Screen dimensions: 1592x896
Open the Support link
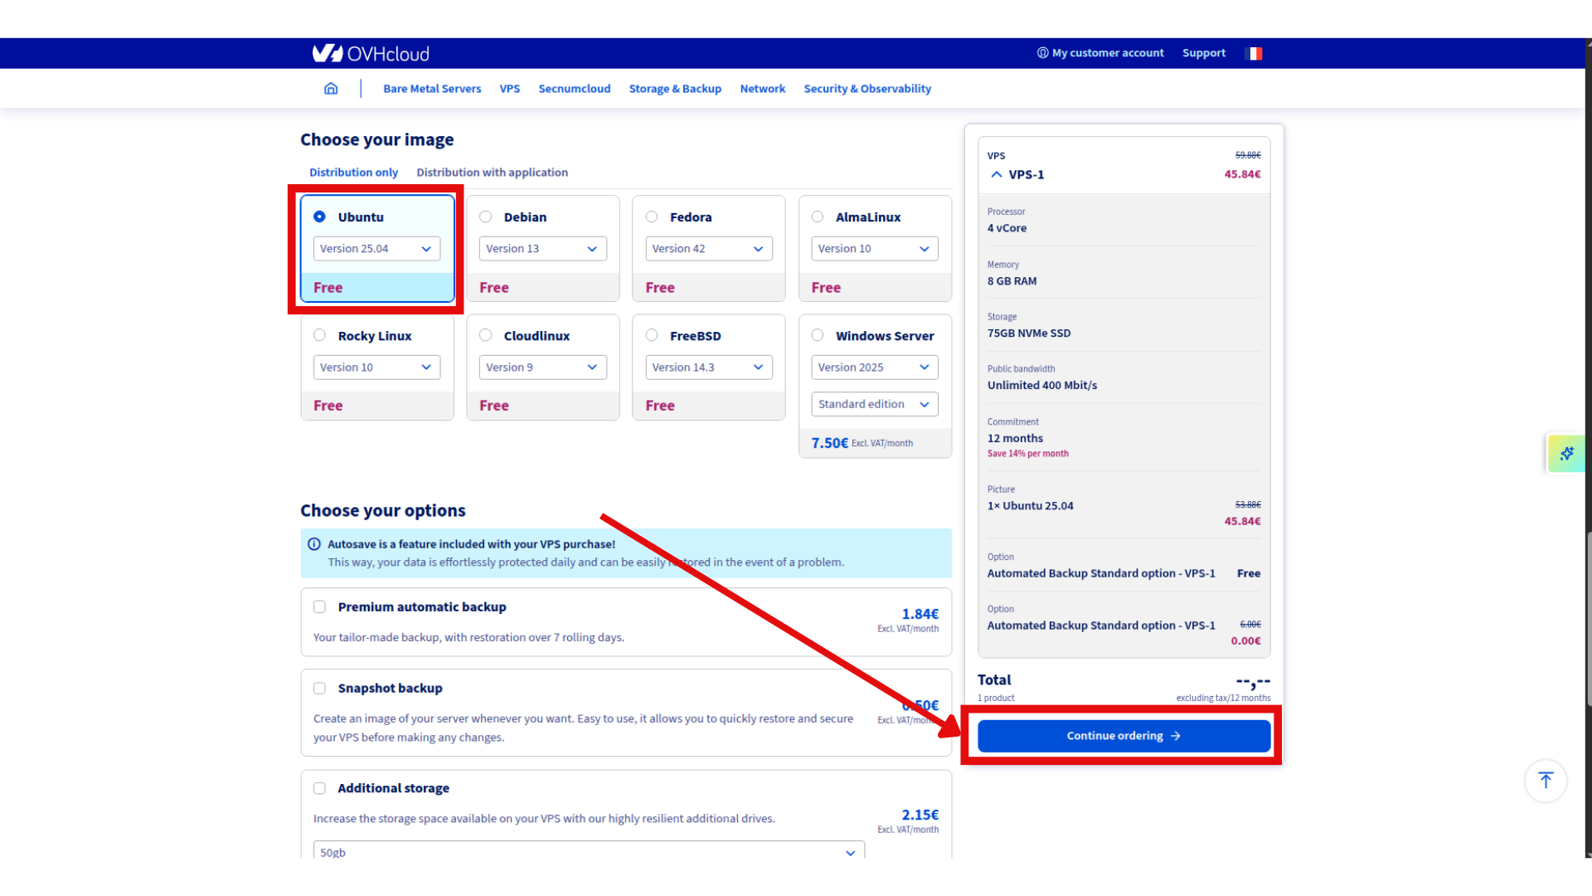tap(1204, 52)
